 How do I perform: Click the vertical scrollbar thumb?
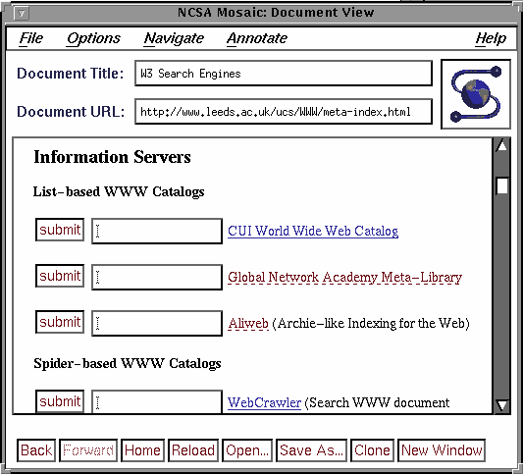pyautogui.click(x=502, y=186)
